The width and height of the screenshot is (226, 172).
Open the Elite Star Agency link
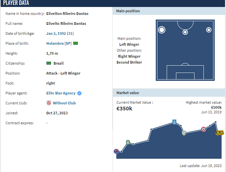(61, 93)
